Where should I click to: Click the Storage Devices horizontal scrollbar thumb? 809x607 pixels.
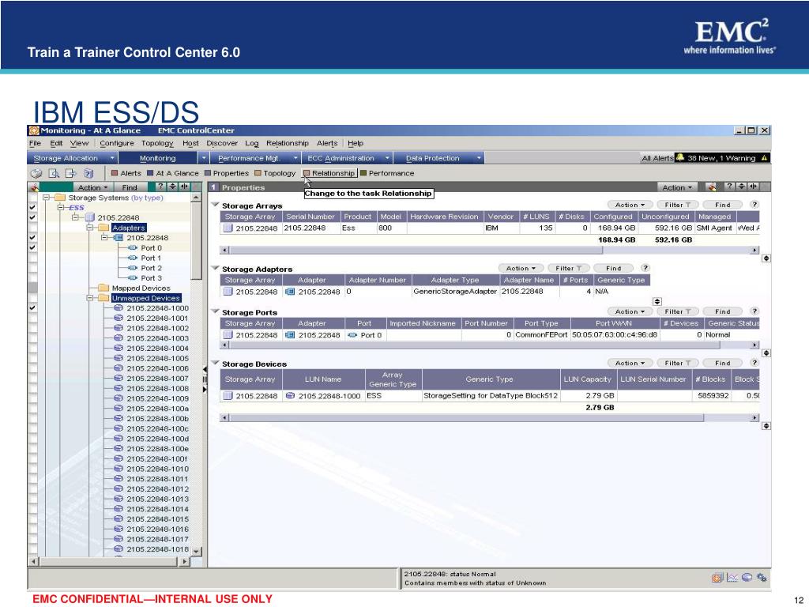pos(466,417)
